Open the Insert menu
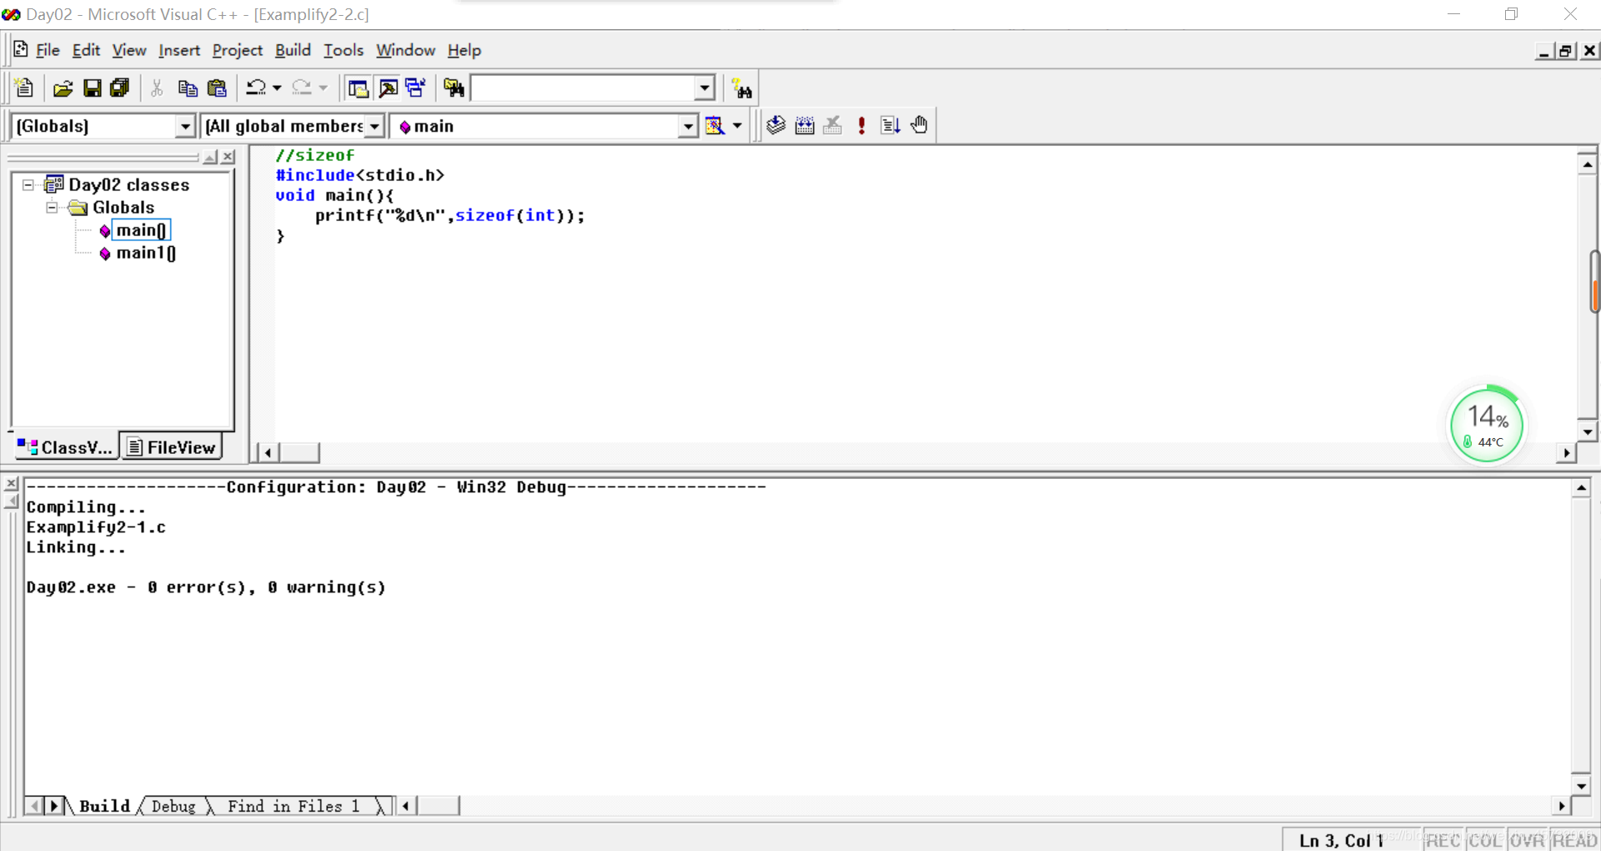Image resolution: width=1601 pixels, height=851 pixels. pos(179,50)
